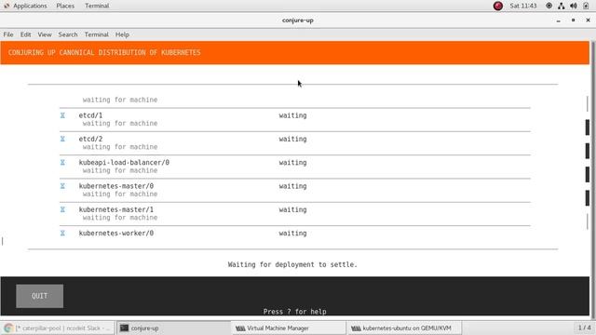Viewport: 596px width, 335px height.
Task: Open the File menu
Action: pyautogui.click(x=8, y=34)
